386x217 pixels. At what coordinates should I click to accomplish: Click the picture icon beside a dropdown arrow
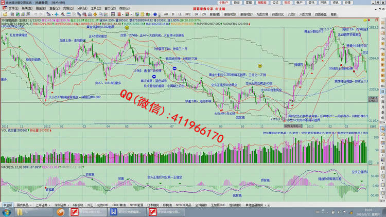click(127, 14)
